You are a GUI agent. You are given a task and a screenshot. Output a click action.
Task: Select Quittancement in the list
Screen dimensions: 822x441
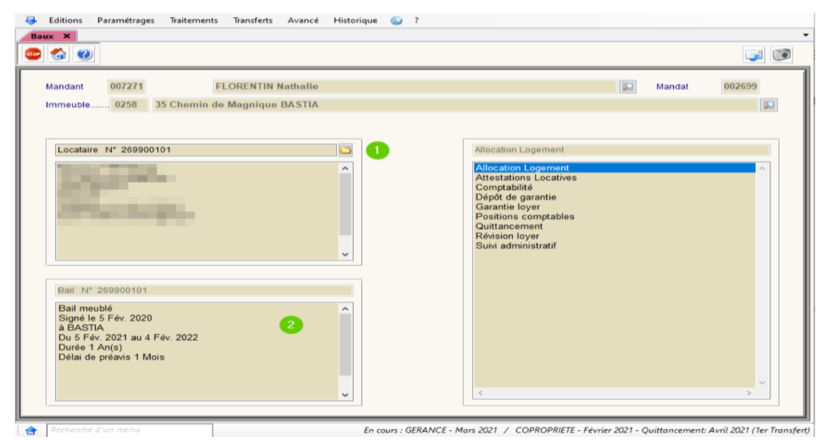509,226
